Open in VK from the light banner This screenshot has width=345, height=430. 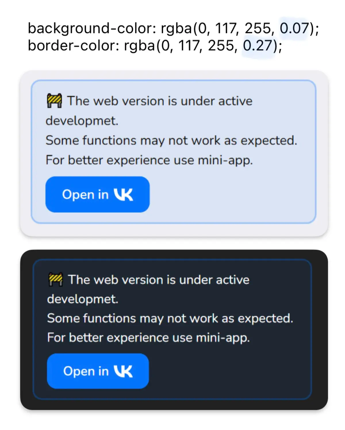(97, 194)
